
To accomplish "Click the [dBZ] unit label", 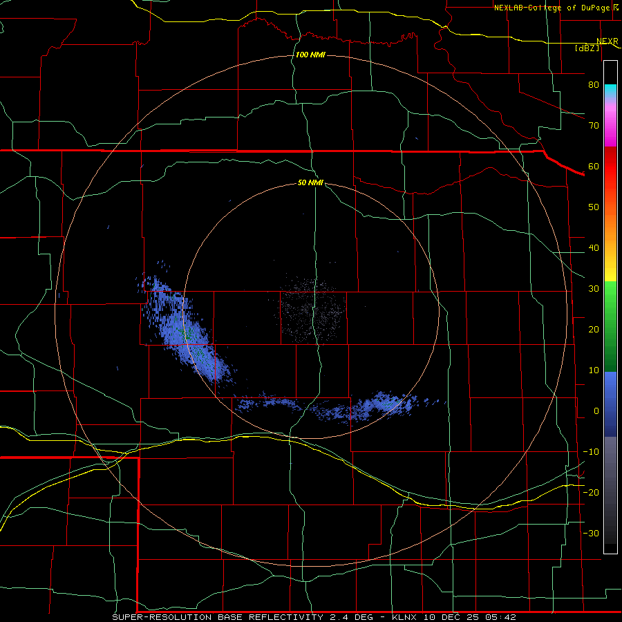I will point(587,48).
